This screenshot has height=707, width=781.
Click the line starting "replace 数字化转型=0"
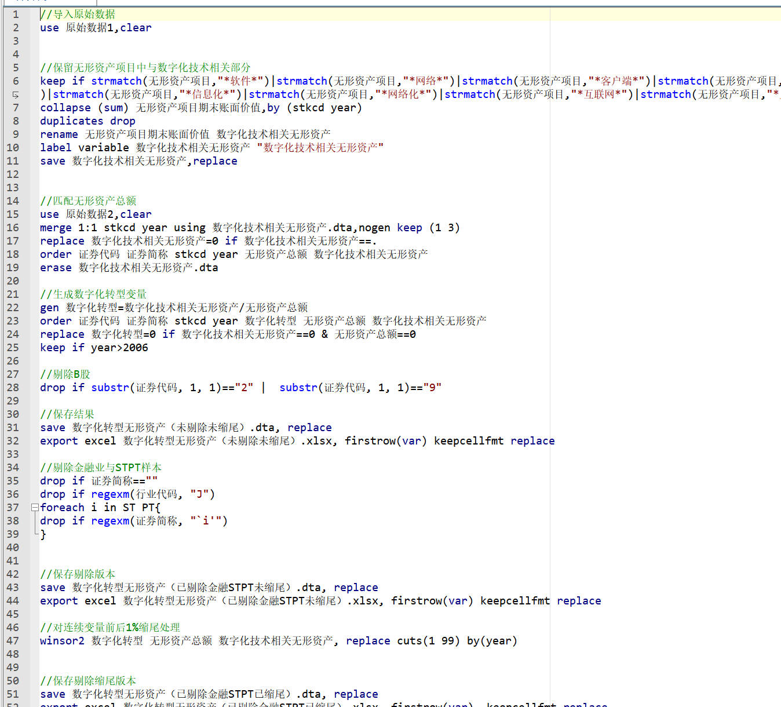click(x=228, y=334)
